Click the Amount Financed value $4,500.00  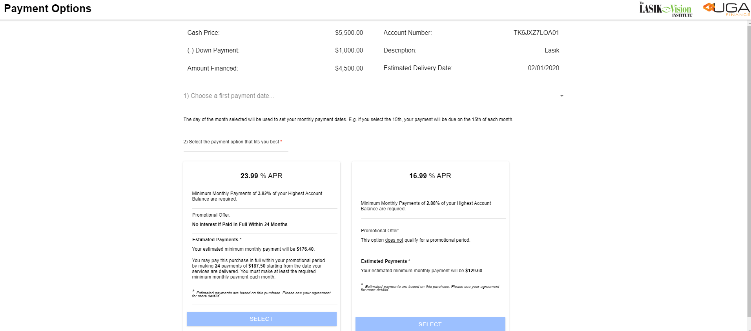(x=349, y=69)
